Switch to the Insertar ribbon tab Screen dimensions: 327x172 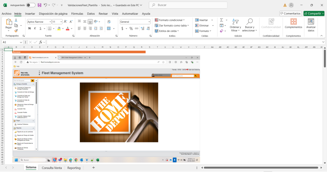point(30,13)
